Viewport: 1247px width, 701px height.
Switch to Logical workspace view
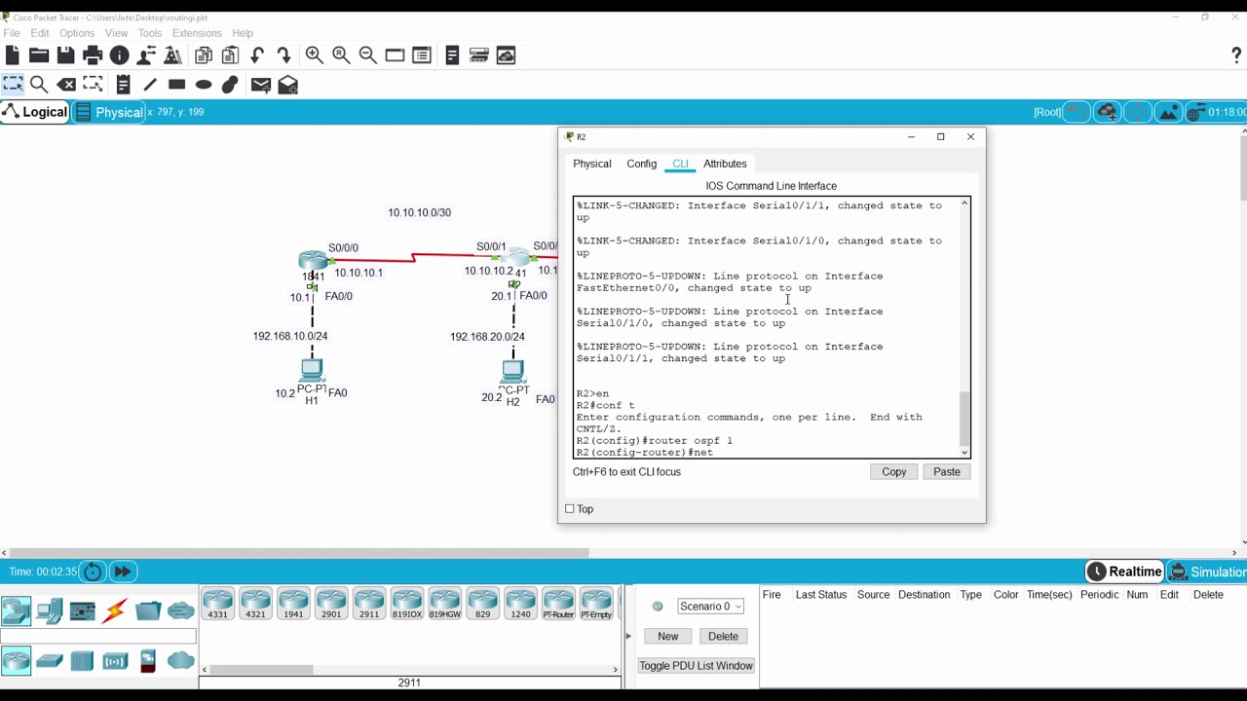(x=35, y=112)
